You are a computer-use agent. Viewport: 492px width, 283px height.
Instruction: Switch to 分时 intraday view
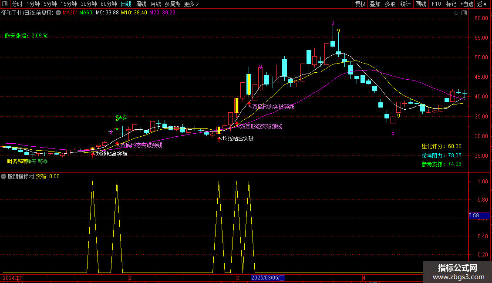(17, 4)
